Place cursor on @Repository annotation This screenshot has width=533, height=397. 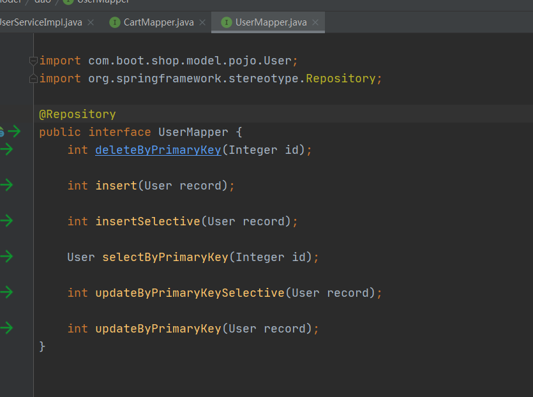pos(77,114)
